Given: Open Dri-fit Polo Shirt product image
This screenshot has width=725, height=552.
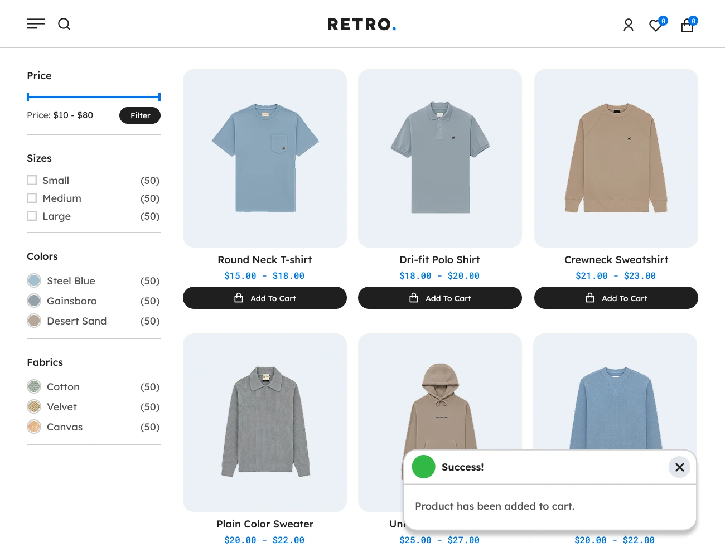Looking at the screenshot, I should pyautogui.click(x=440, y=158).
